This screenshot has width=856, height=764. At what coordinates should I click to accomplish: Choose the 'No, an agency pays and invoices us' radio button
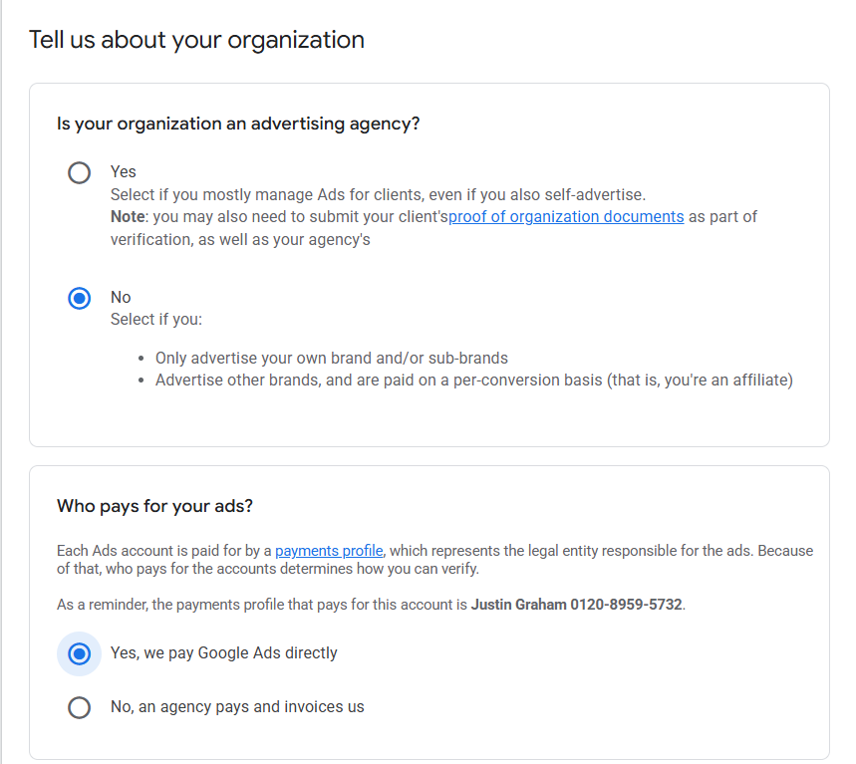pyautogui.click(x=79, y=707)
